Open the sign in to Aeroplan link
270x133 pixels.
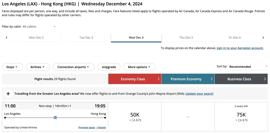click(x=240, y=48)
